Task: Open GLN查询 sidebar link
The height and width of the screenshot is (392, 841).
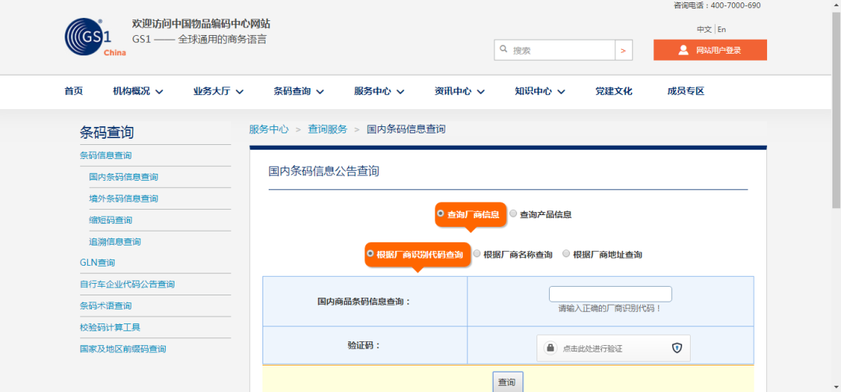Action: (97, 263)
